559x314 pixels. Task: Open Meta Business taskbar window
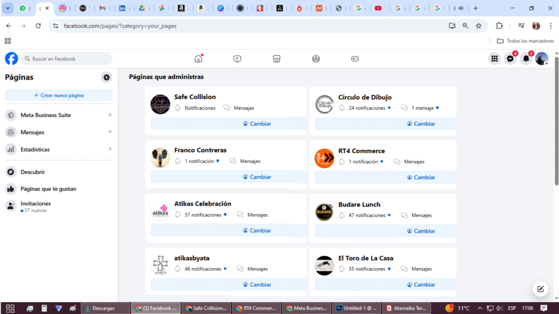click(x=306, y=309)
